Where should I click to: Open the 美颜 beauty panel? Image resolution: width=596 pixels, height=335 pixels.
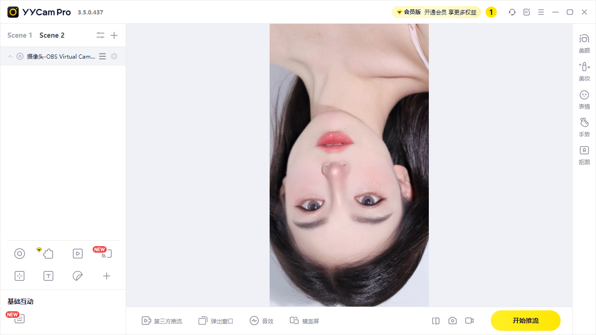click(584, 43)
